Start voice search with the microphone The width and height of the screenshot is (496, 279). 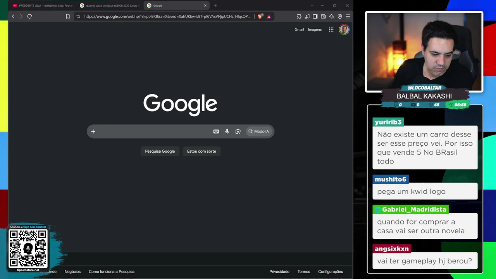[227, 131]
